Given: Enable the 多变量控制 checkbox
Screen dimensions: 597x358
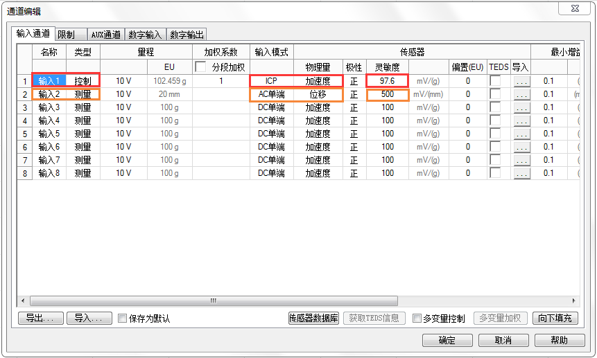Looking at the screenshot, I should pos(417,318).
